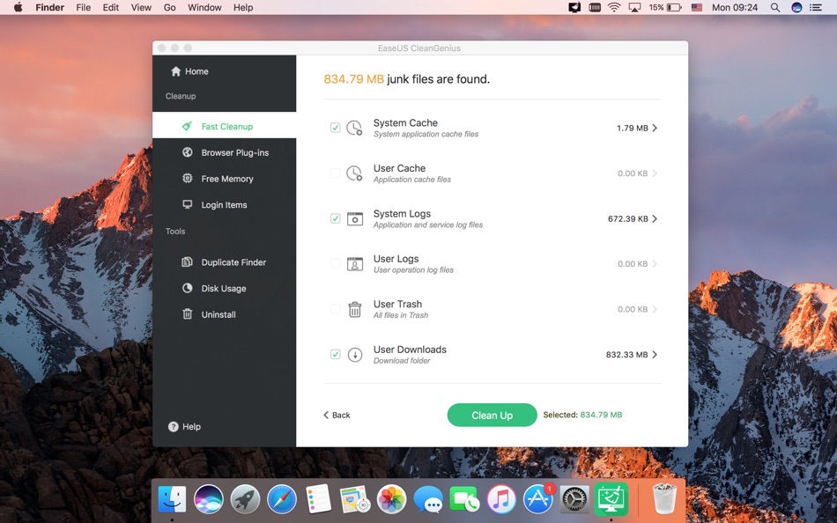
Task: Open Reminders from the Dock
Action: point(318,499)
